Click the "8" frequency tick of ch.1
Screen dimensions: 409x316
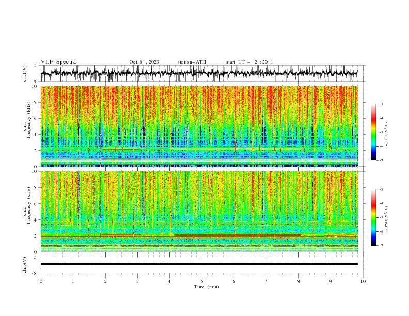pos(36,102)
